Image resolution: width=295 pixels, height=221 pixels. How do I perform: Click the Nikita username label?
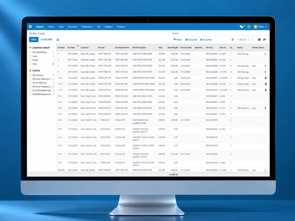coord(261,27)
